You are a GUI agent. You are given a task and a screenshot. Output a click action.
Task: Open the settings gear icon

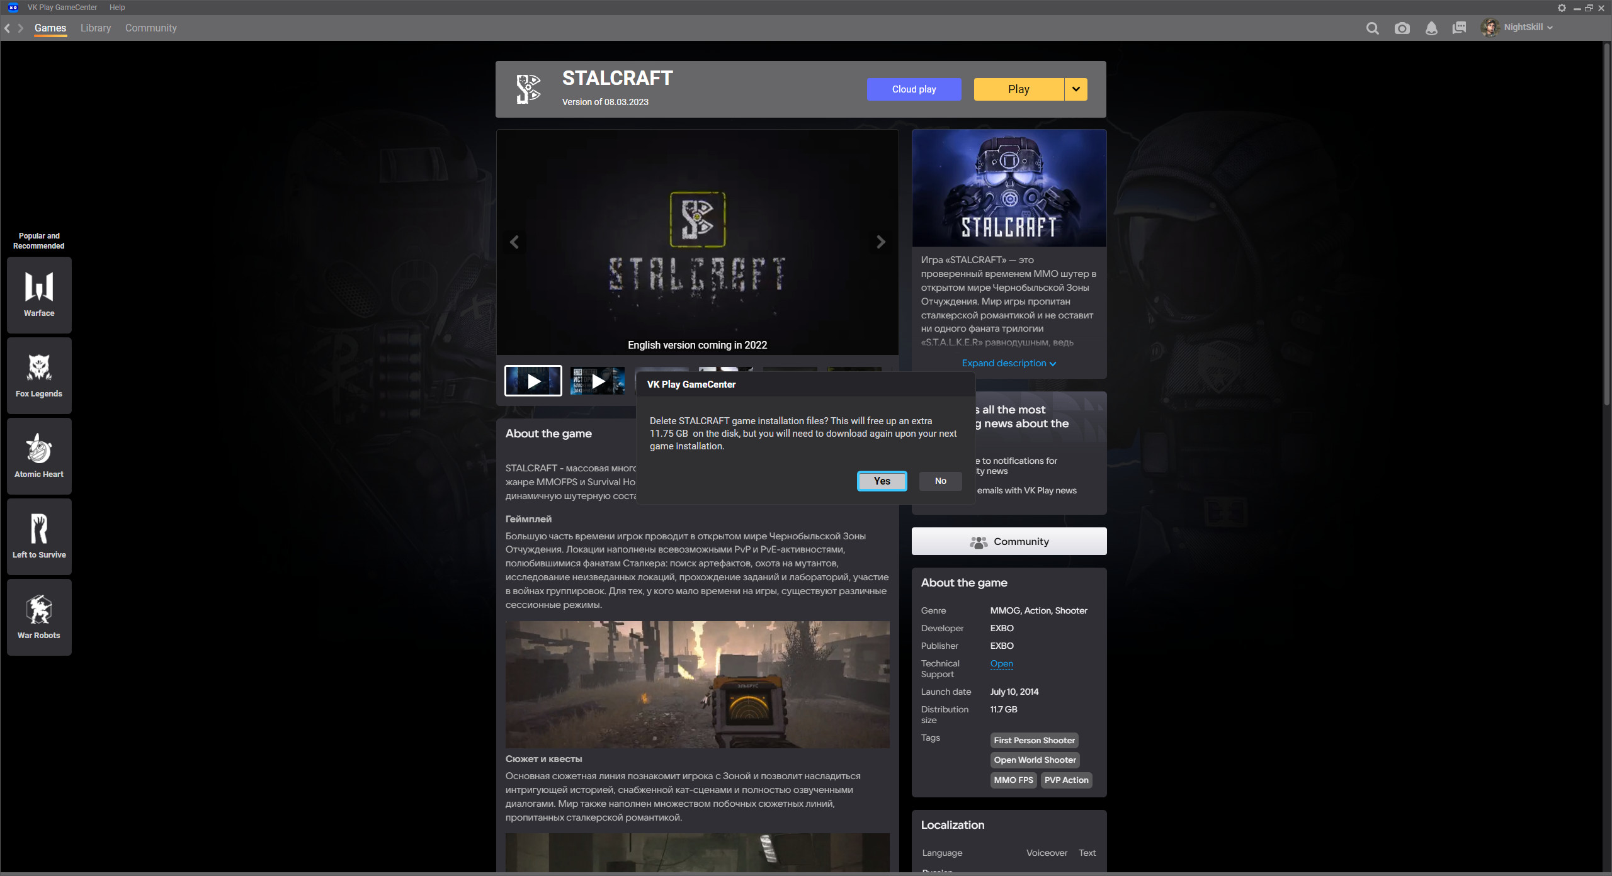click(1562, 8)
